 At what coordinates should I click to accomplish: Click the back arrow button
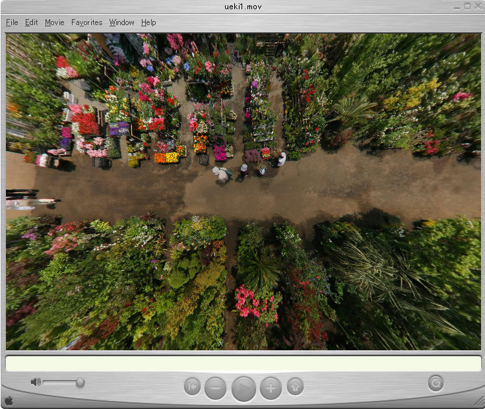click(192, 387)
